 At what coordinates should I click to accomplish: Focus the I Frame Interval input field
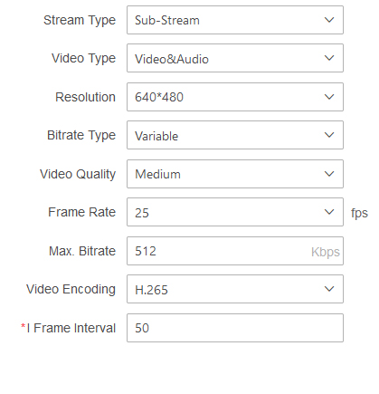point(235,328)
